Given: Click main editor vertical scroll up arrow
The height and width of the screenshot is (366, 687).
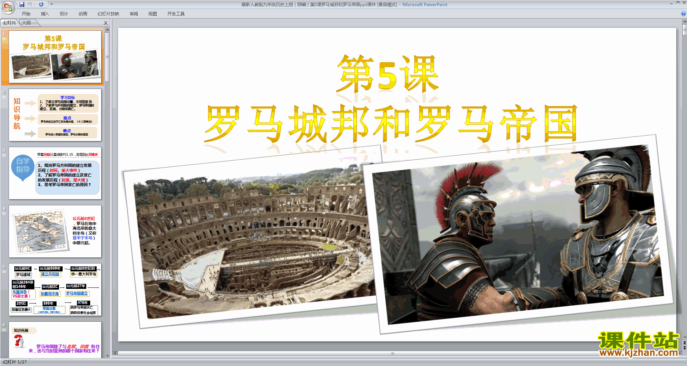Looking at the screenshot, I should tap(684, 21).
